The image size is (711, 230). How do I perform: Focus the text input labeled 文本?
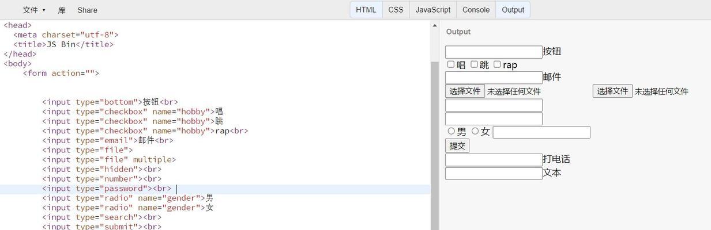[494, 173]
